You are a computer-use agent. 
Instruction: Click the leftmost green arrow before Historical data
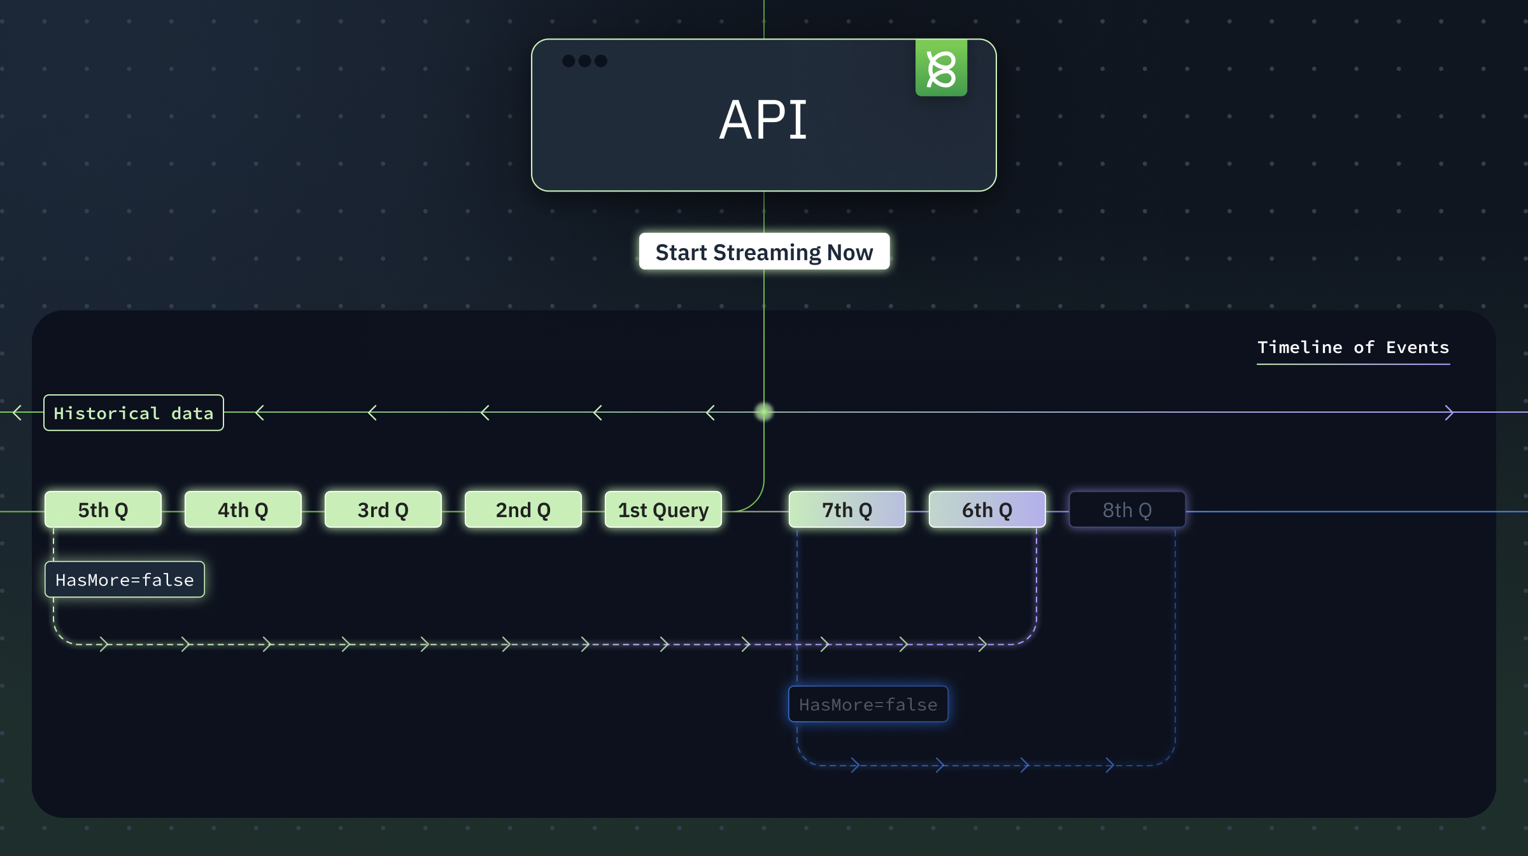pos(17,413)
